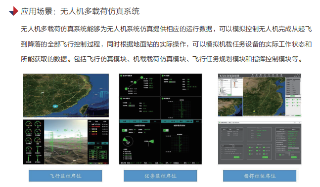This screenshot has height=187, width=320.
Task: Click the green button in the bottom-left command panel
Action: tap(236, 157)
